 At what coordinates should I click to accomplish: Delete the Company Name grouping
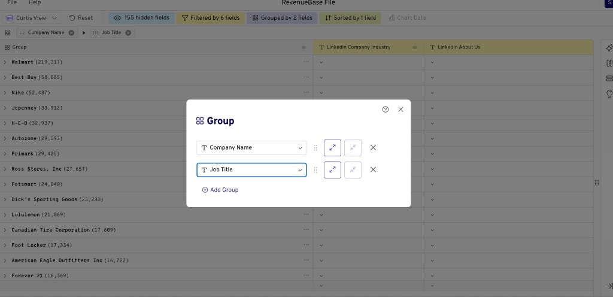[x=373, y=148]
